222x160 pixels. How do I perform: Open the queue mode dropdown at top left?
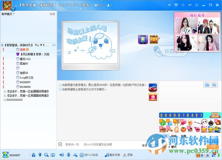pos(8,14)
